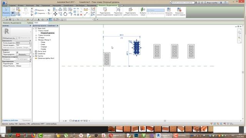Click the Apply (Применить) button

pyautogui.click(x=27, y=120)
